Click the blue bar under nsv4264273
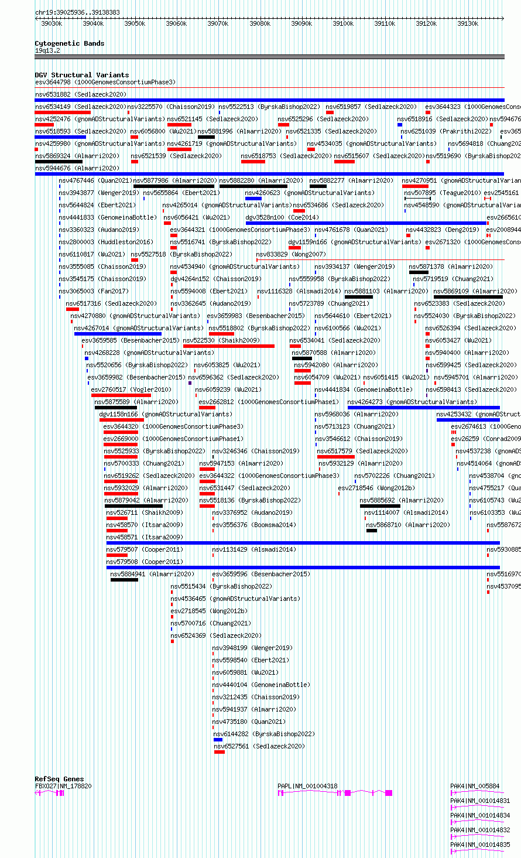Image resolution: width=521 pixels, height=858 pixels. [424, 408]
